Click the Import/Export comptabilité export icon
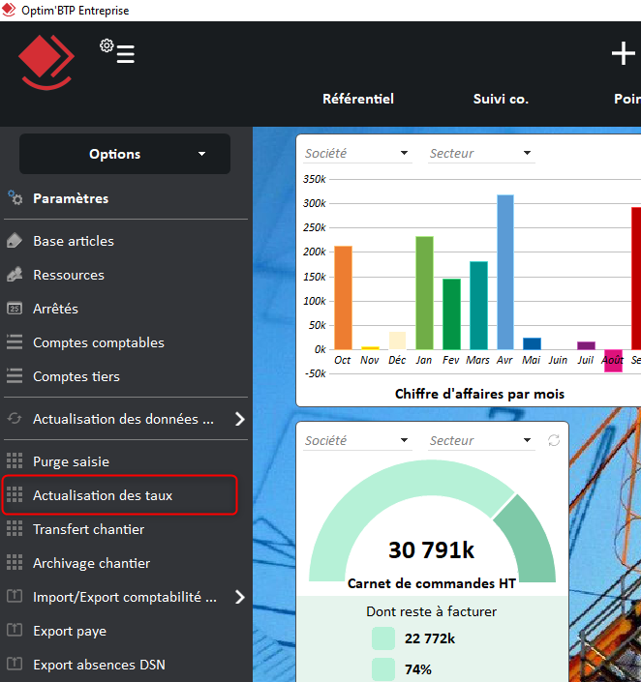The image size is (641, 682). click(x=15, y=596)
